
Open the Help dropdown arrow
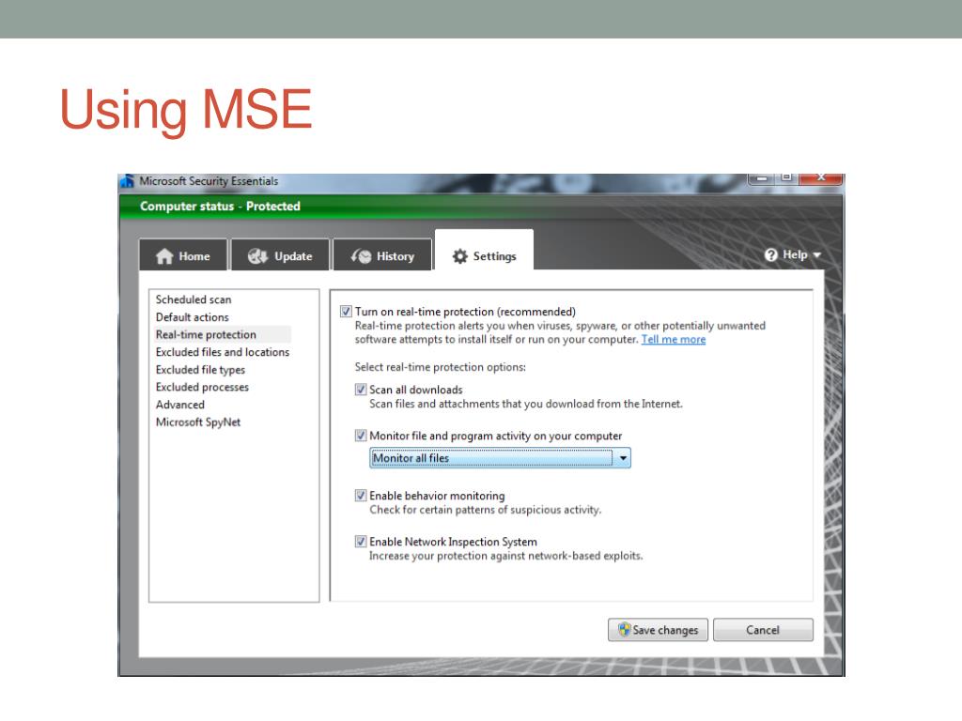point(816,255)
